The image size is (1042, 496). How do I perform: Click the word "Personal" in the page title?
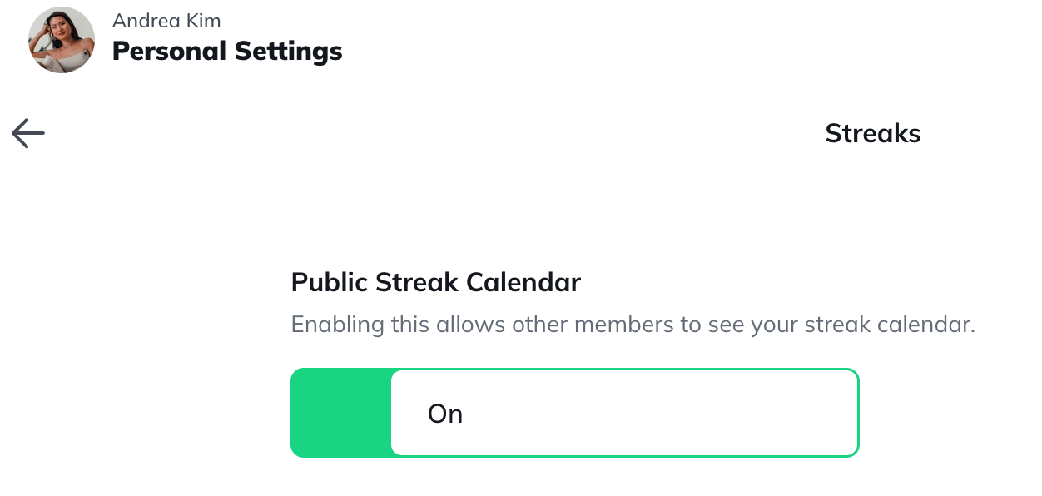(169, 52)
